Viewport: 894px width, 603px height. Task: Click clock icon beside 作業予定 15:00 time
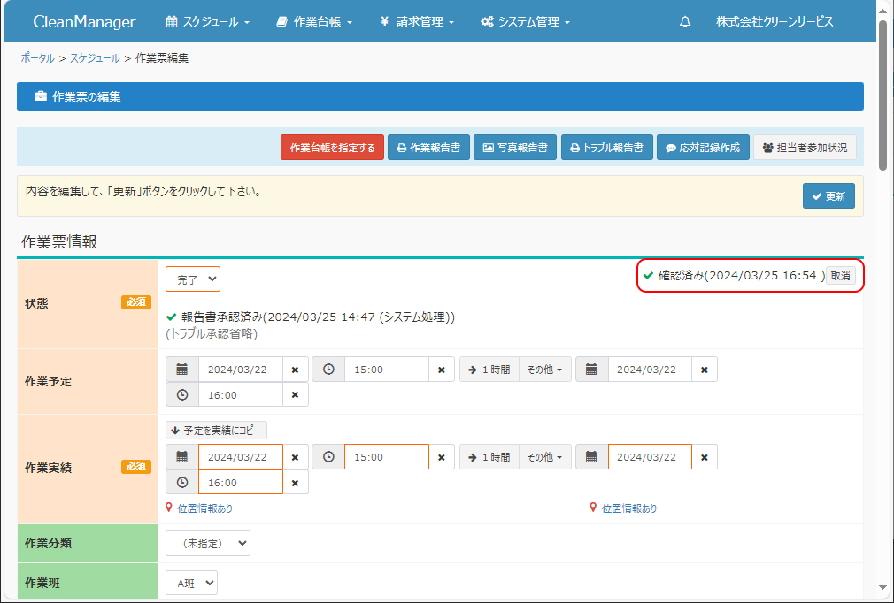point(328,370)
